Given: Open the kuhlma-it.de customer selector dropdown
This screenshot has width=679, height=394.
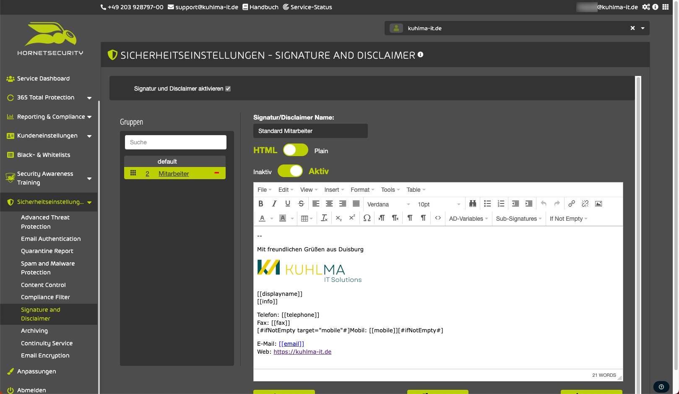Looking at the screenshot, I should [x=643, y=28].
